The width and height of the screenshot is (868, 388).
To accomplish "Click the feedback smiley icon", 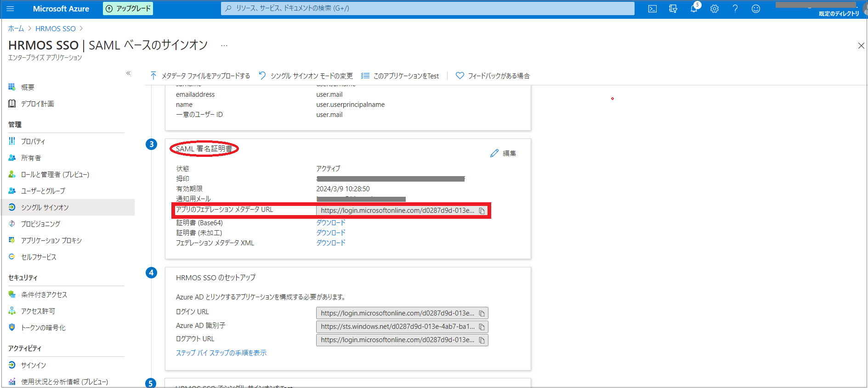I will point(755,9).
